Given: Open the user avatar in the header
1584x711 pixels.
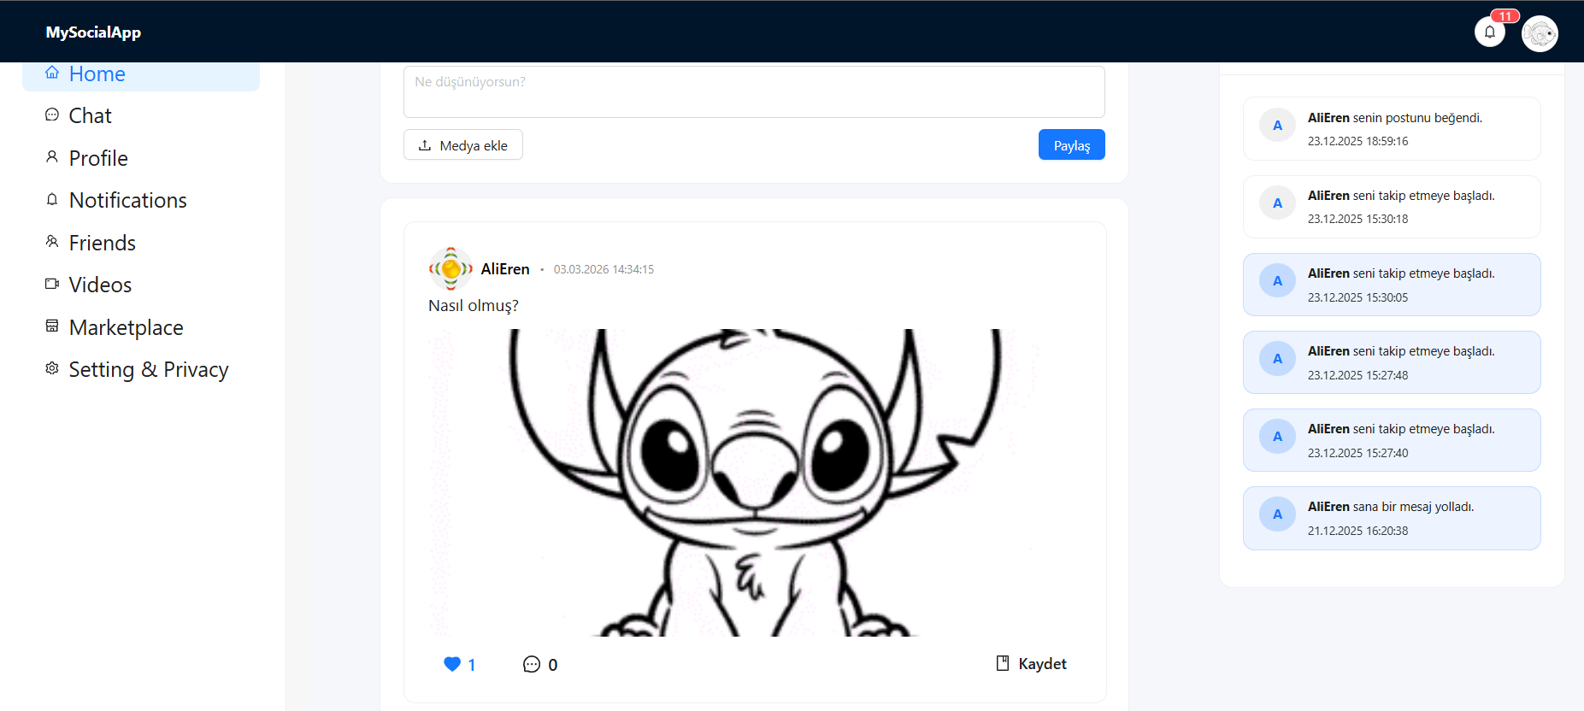Looking at the screenshot, I should click(1540, 33).
